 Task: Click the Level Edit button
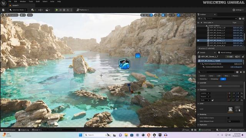[220, 86]
